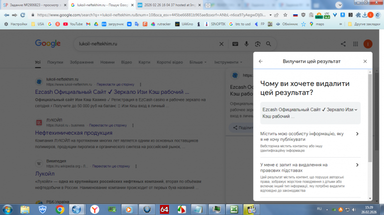Switch to the 'Карти' search tab
384x215 pixels.
tap(144, 62)
